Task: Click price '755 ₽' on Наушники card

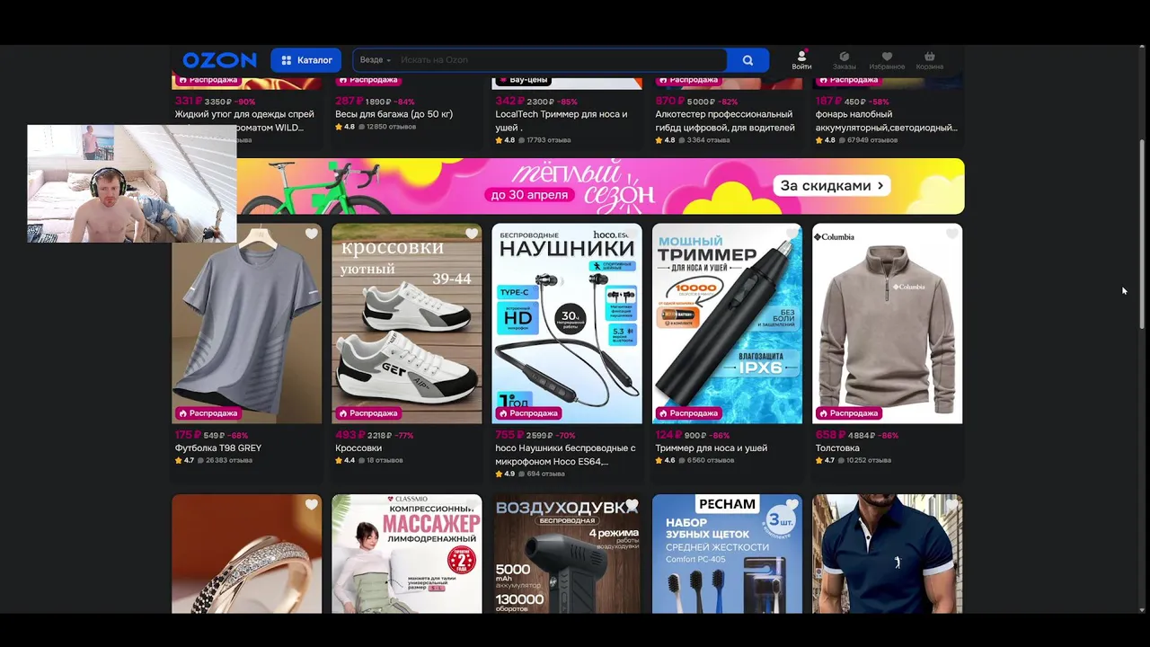Action: (x=509, y=435)
